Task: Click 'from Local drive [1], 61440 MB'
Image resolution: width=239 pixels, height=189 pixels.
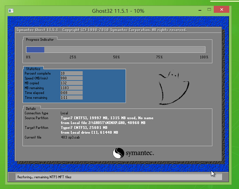Action: point(90,132)
